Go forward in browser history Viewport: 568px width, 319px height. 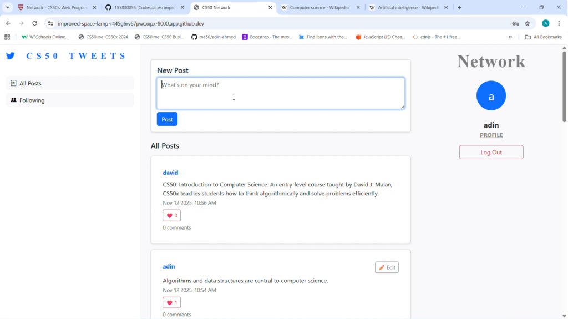pos(22,23)
